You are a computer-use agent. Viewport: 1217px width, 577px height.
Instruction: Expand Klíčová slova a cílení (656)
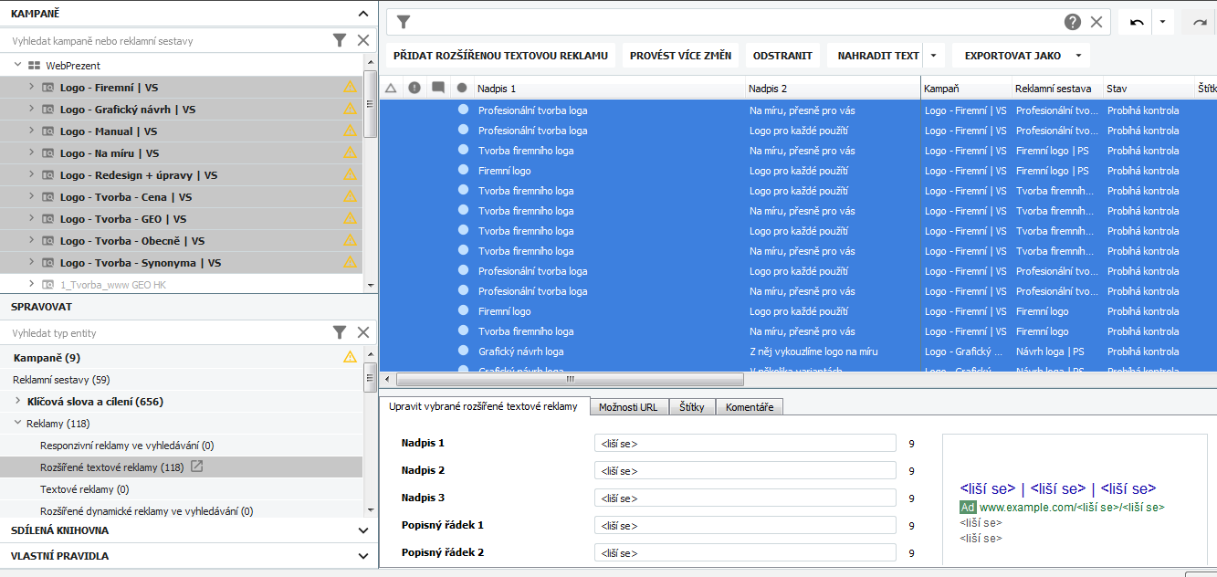(x=17, y=401)
